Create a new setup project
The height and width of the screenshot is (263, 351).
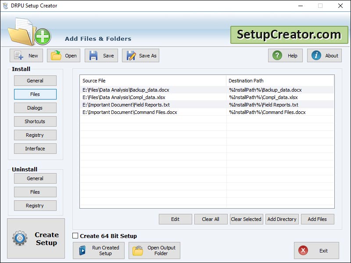[26, 56]
